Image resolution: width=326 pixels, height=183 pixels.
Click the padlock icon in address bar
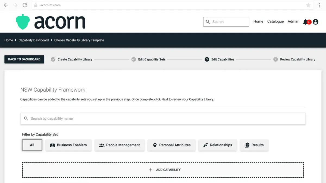click(x=36, y=5)
